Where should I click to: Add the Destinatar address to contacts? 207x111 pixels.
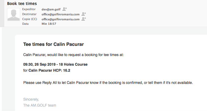coord(84,14)
